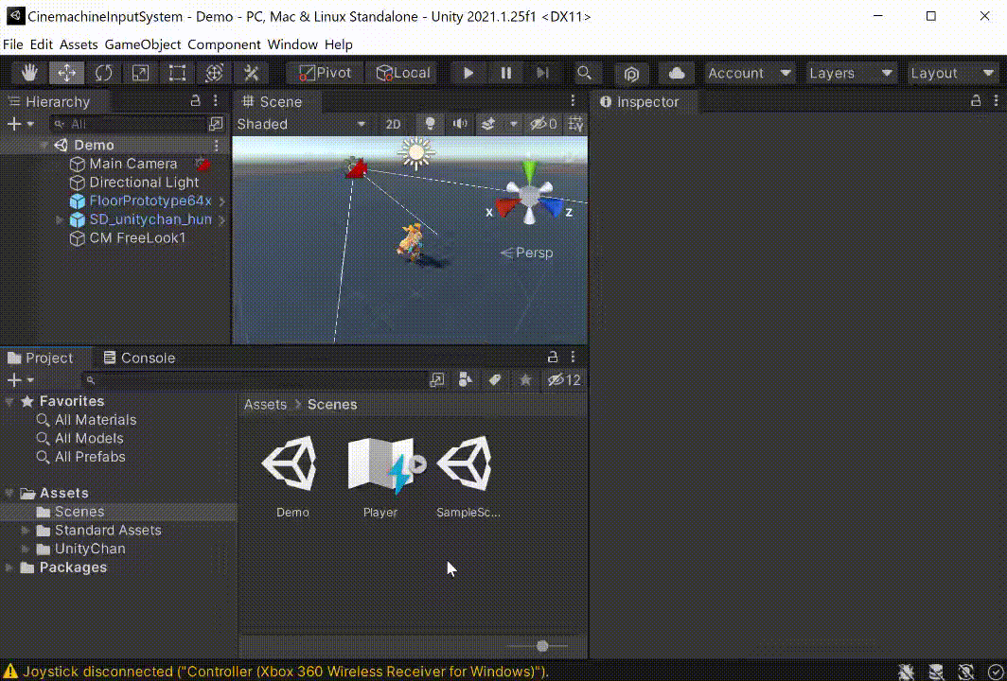Toggle scene visibility hidden objects counter
The height and width of the screenshot is (681, 1007).
pos(543,125)
